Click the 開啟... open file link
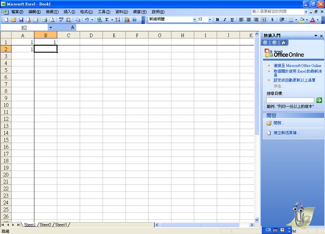 pos(279,123)
